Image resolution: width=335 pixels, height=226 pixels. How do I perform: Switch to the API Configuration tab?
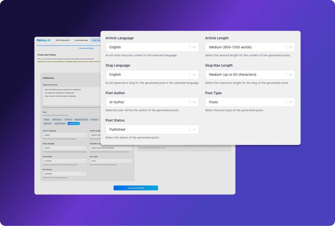(x=63, y=40)
